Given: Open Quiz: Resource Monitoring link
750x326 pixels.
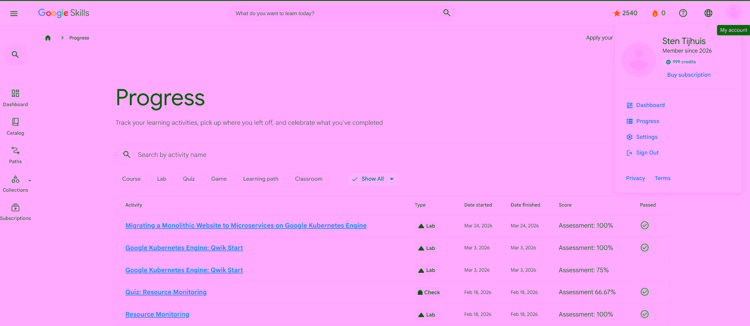Looking at the screenshot, I should pyautogui.click(x=166, y=292).
